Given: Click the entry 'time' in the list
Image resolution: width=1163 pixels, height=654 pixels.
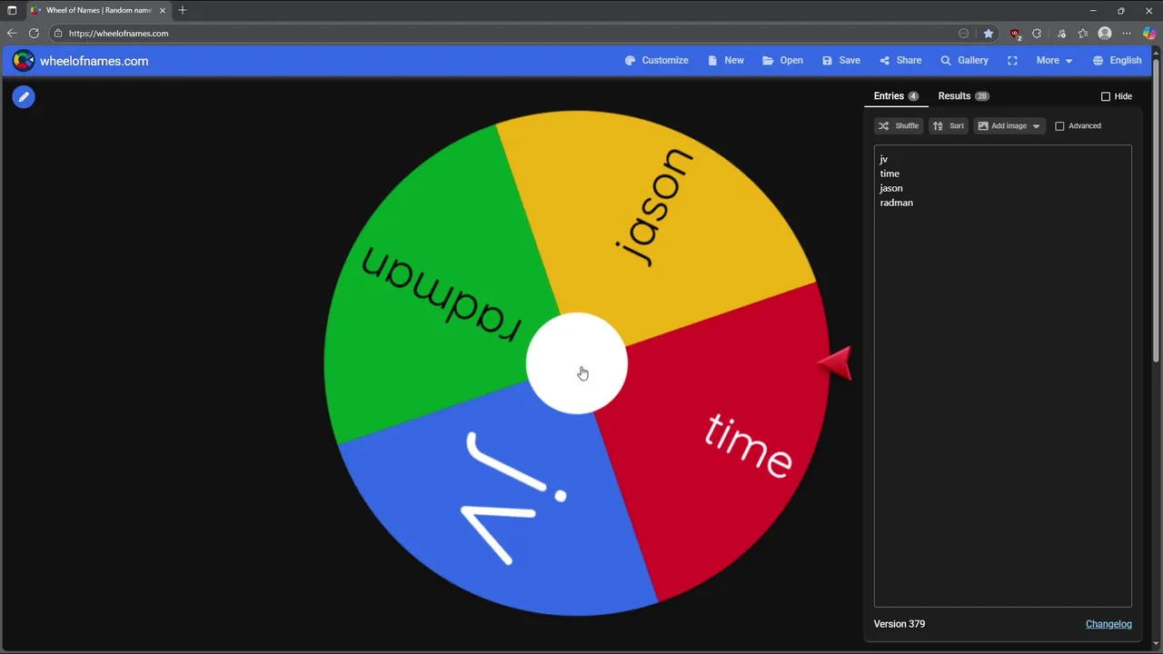Looking at the screenshot, I should [x=890, y=173].
